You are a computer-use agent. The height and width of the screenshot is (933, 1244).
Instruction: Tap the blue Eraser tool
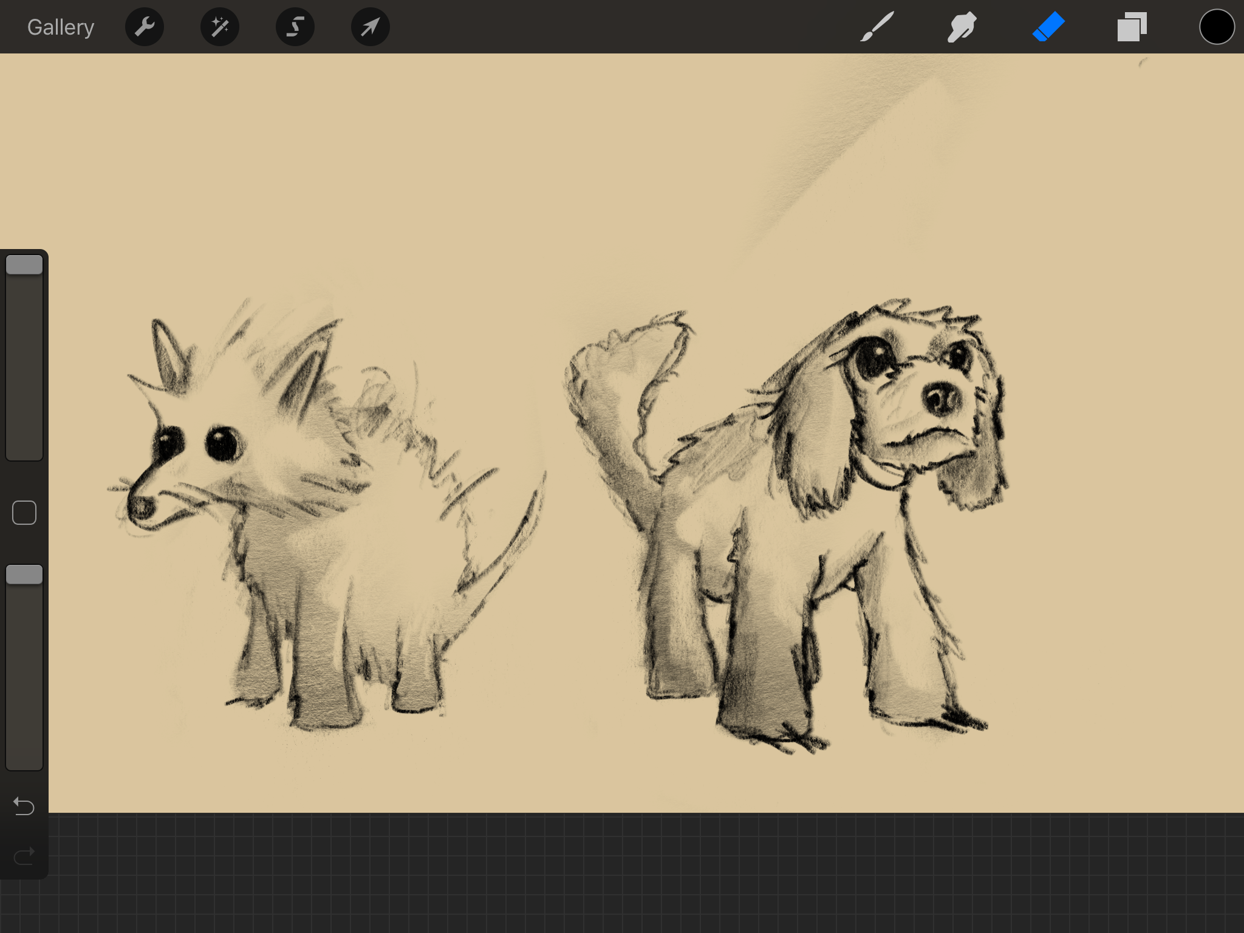pos(1048,27)
